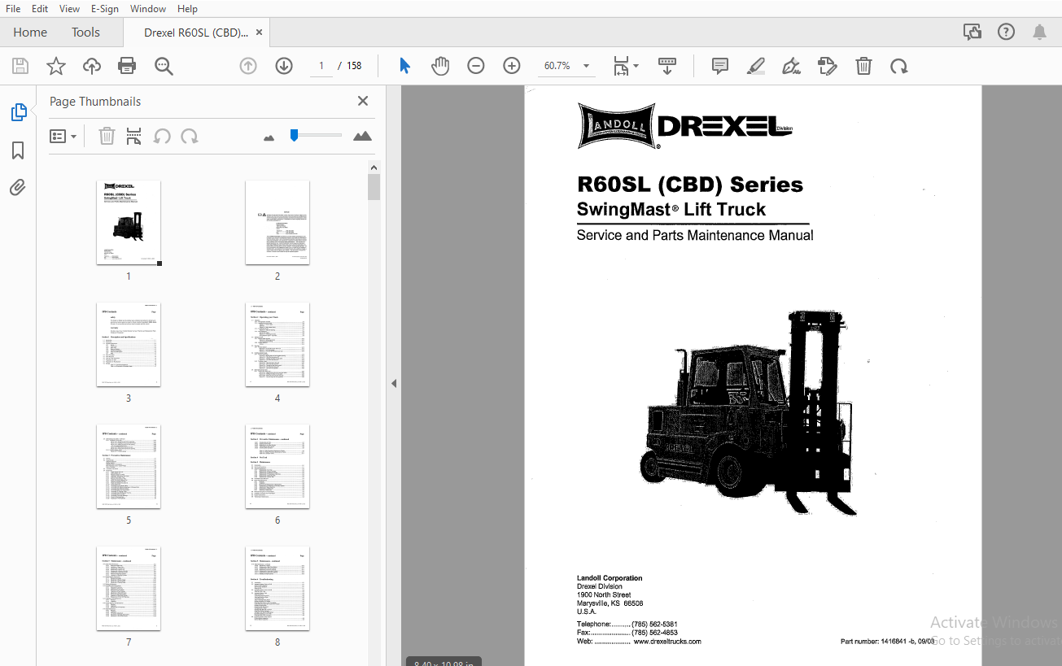
Task: Collapse the navigation pane with the arrow
Action: click(x=394, y=383)
